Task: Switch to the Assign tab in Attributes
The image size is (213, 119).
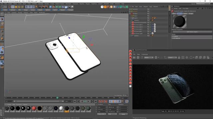Action: tap(191, 14)
